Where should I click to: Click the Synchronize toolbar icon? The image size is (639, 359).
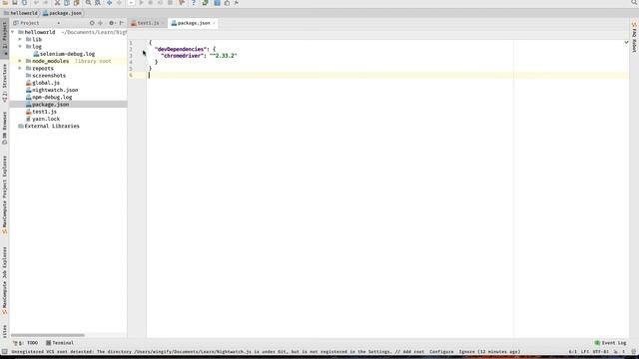tap(24, 2)
